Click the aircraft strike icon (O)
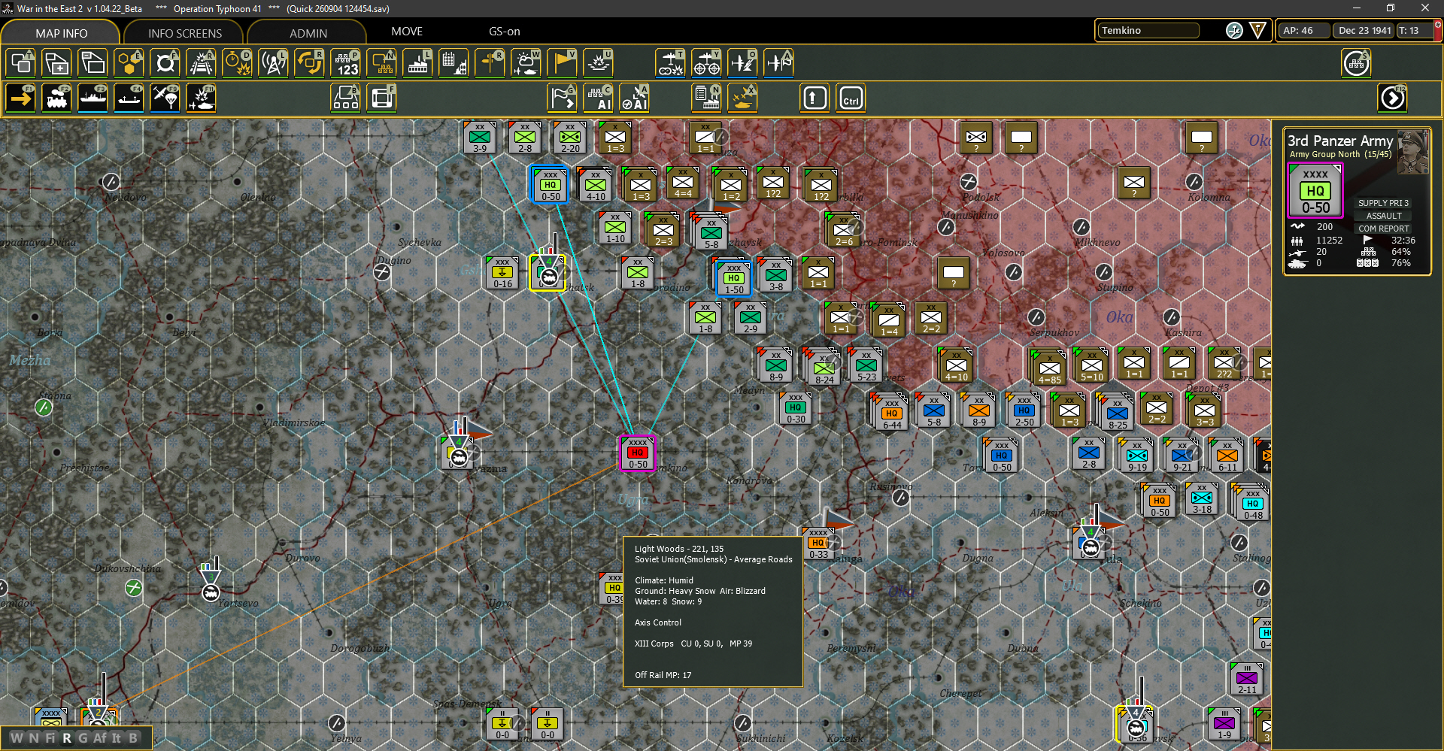Image resolution: width=1444 pixels, height=751 pixels. click(742, 63)
